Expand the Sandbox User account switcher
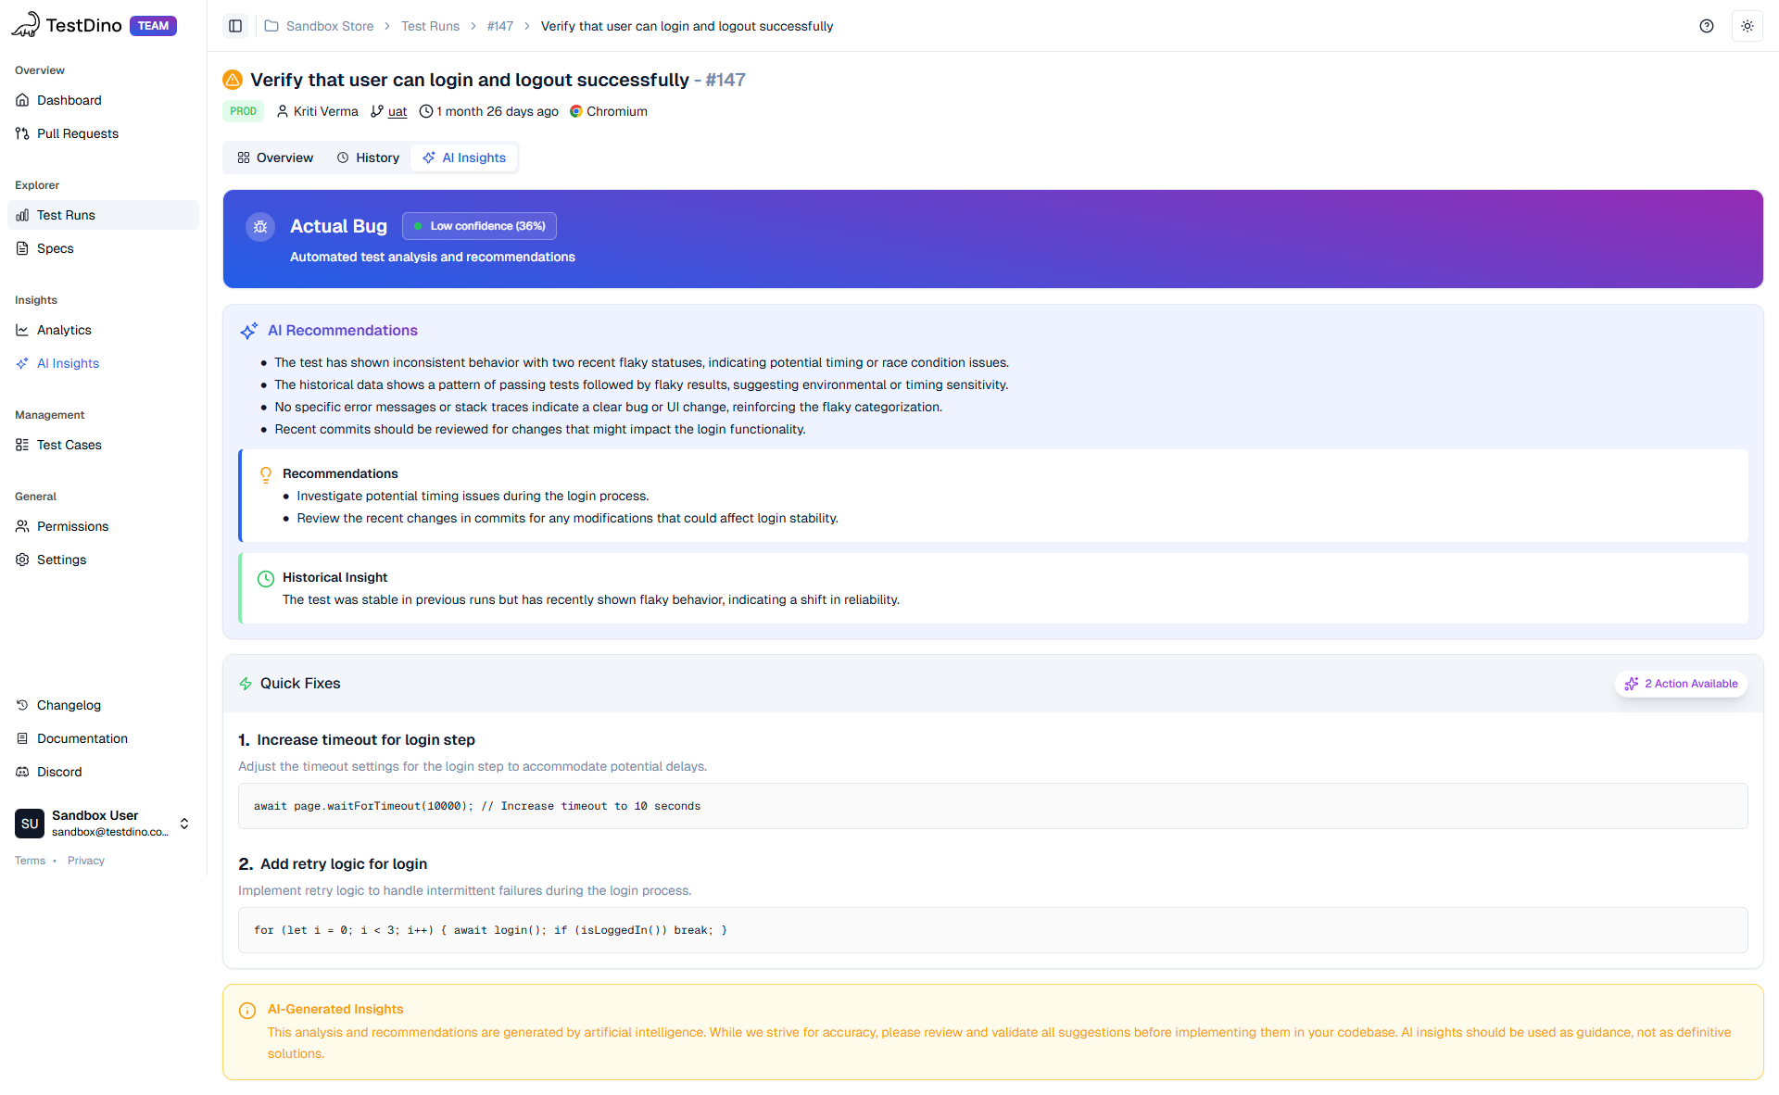 pos(184,823)
